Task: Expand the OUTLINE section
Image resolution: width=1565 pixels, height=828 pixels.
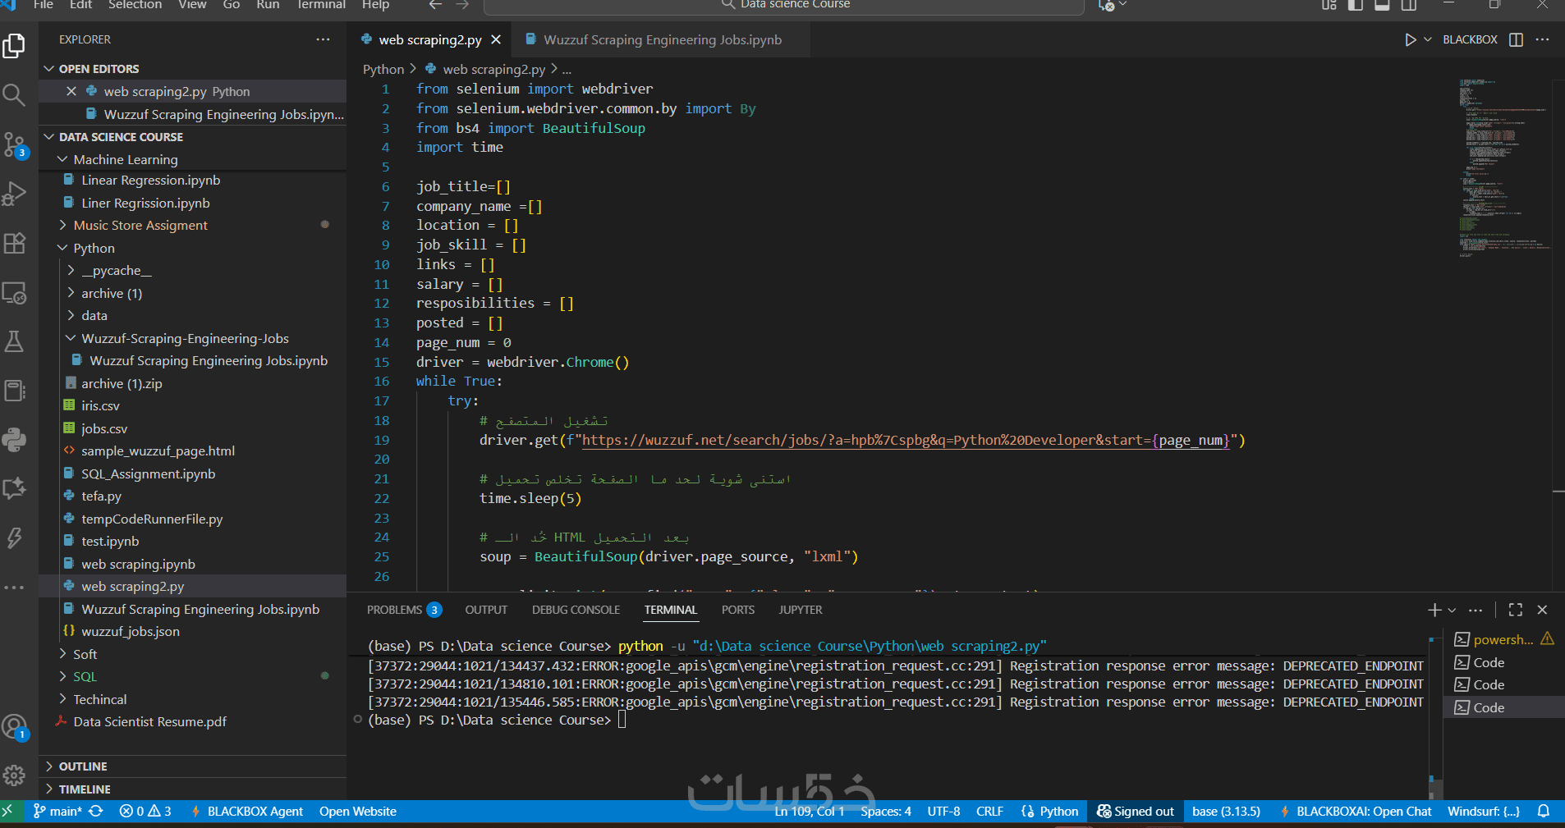Action: point(82,766)
